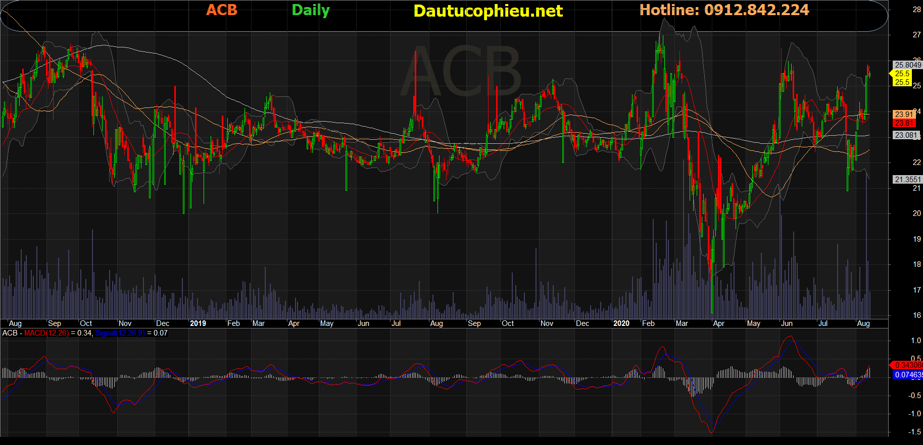Select the 21.3551 lower band price label

point(907,180)
